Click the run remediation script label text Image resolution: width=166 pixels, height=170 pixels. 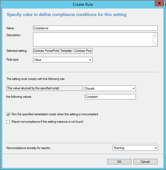tap(55, 114)
